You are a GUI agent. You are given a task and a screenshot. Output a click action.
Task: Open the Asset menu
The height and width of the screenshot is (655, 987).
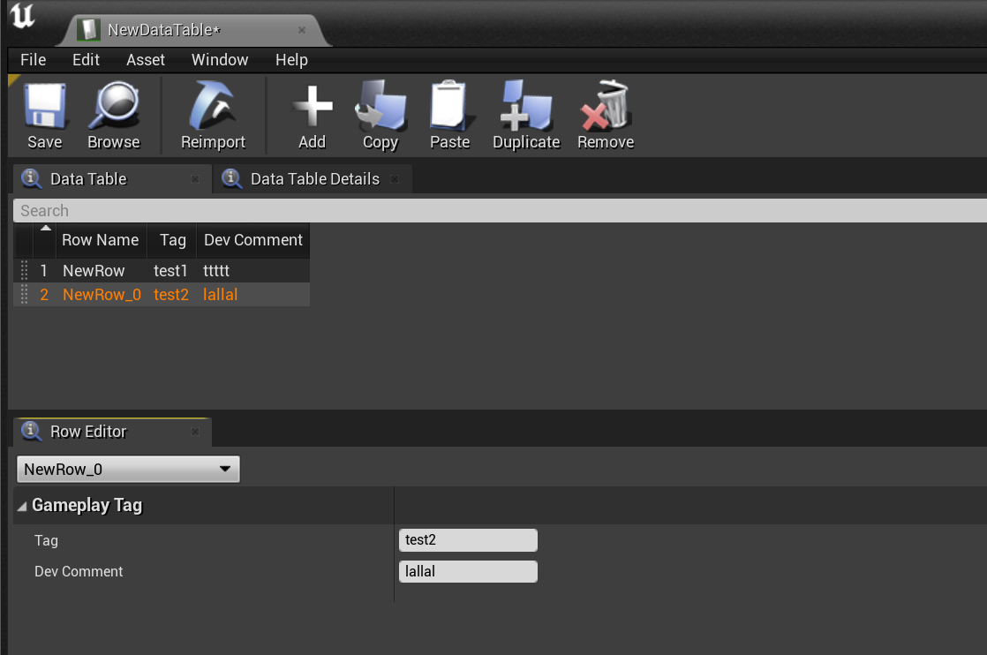[146, 60]
